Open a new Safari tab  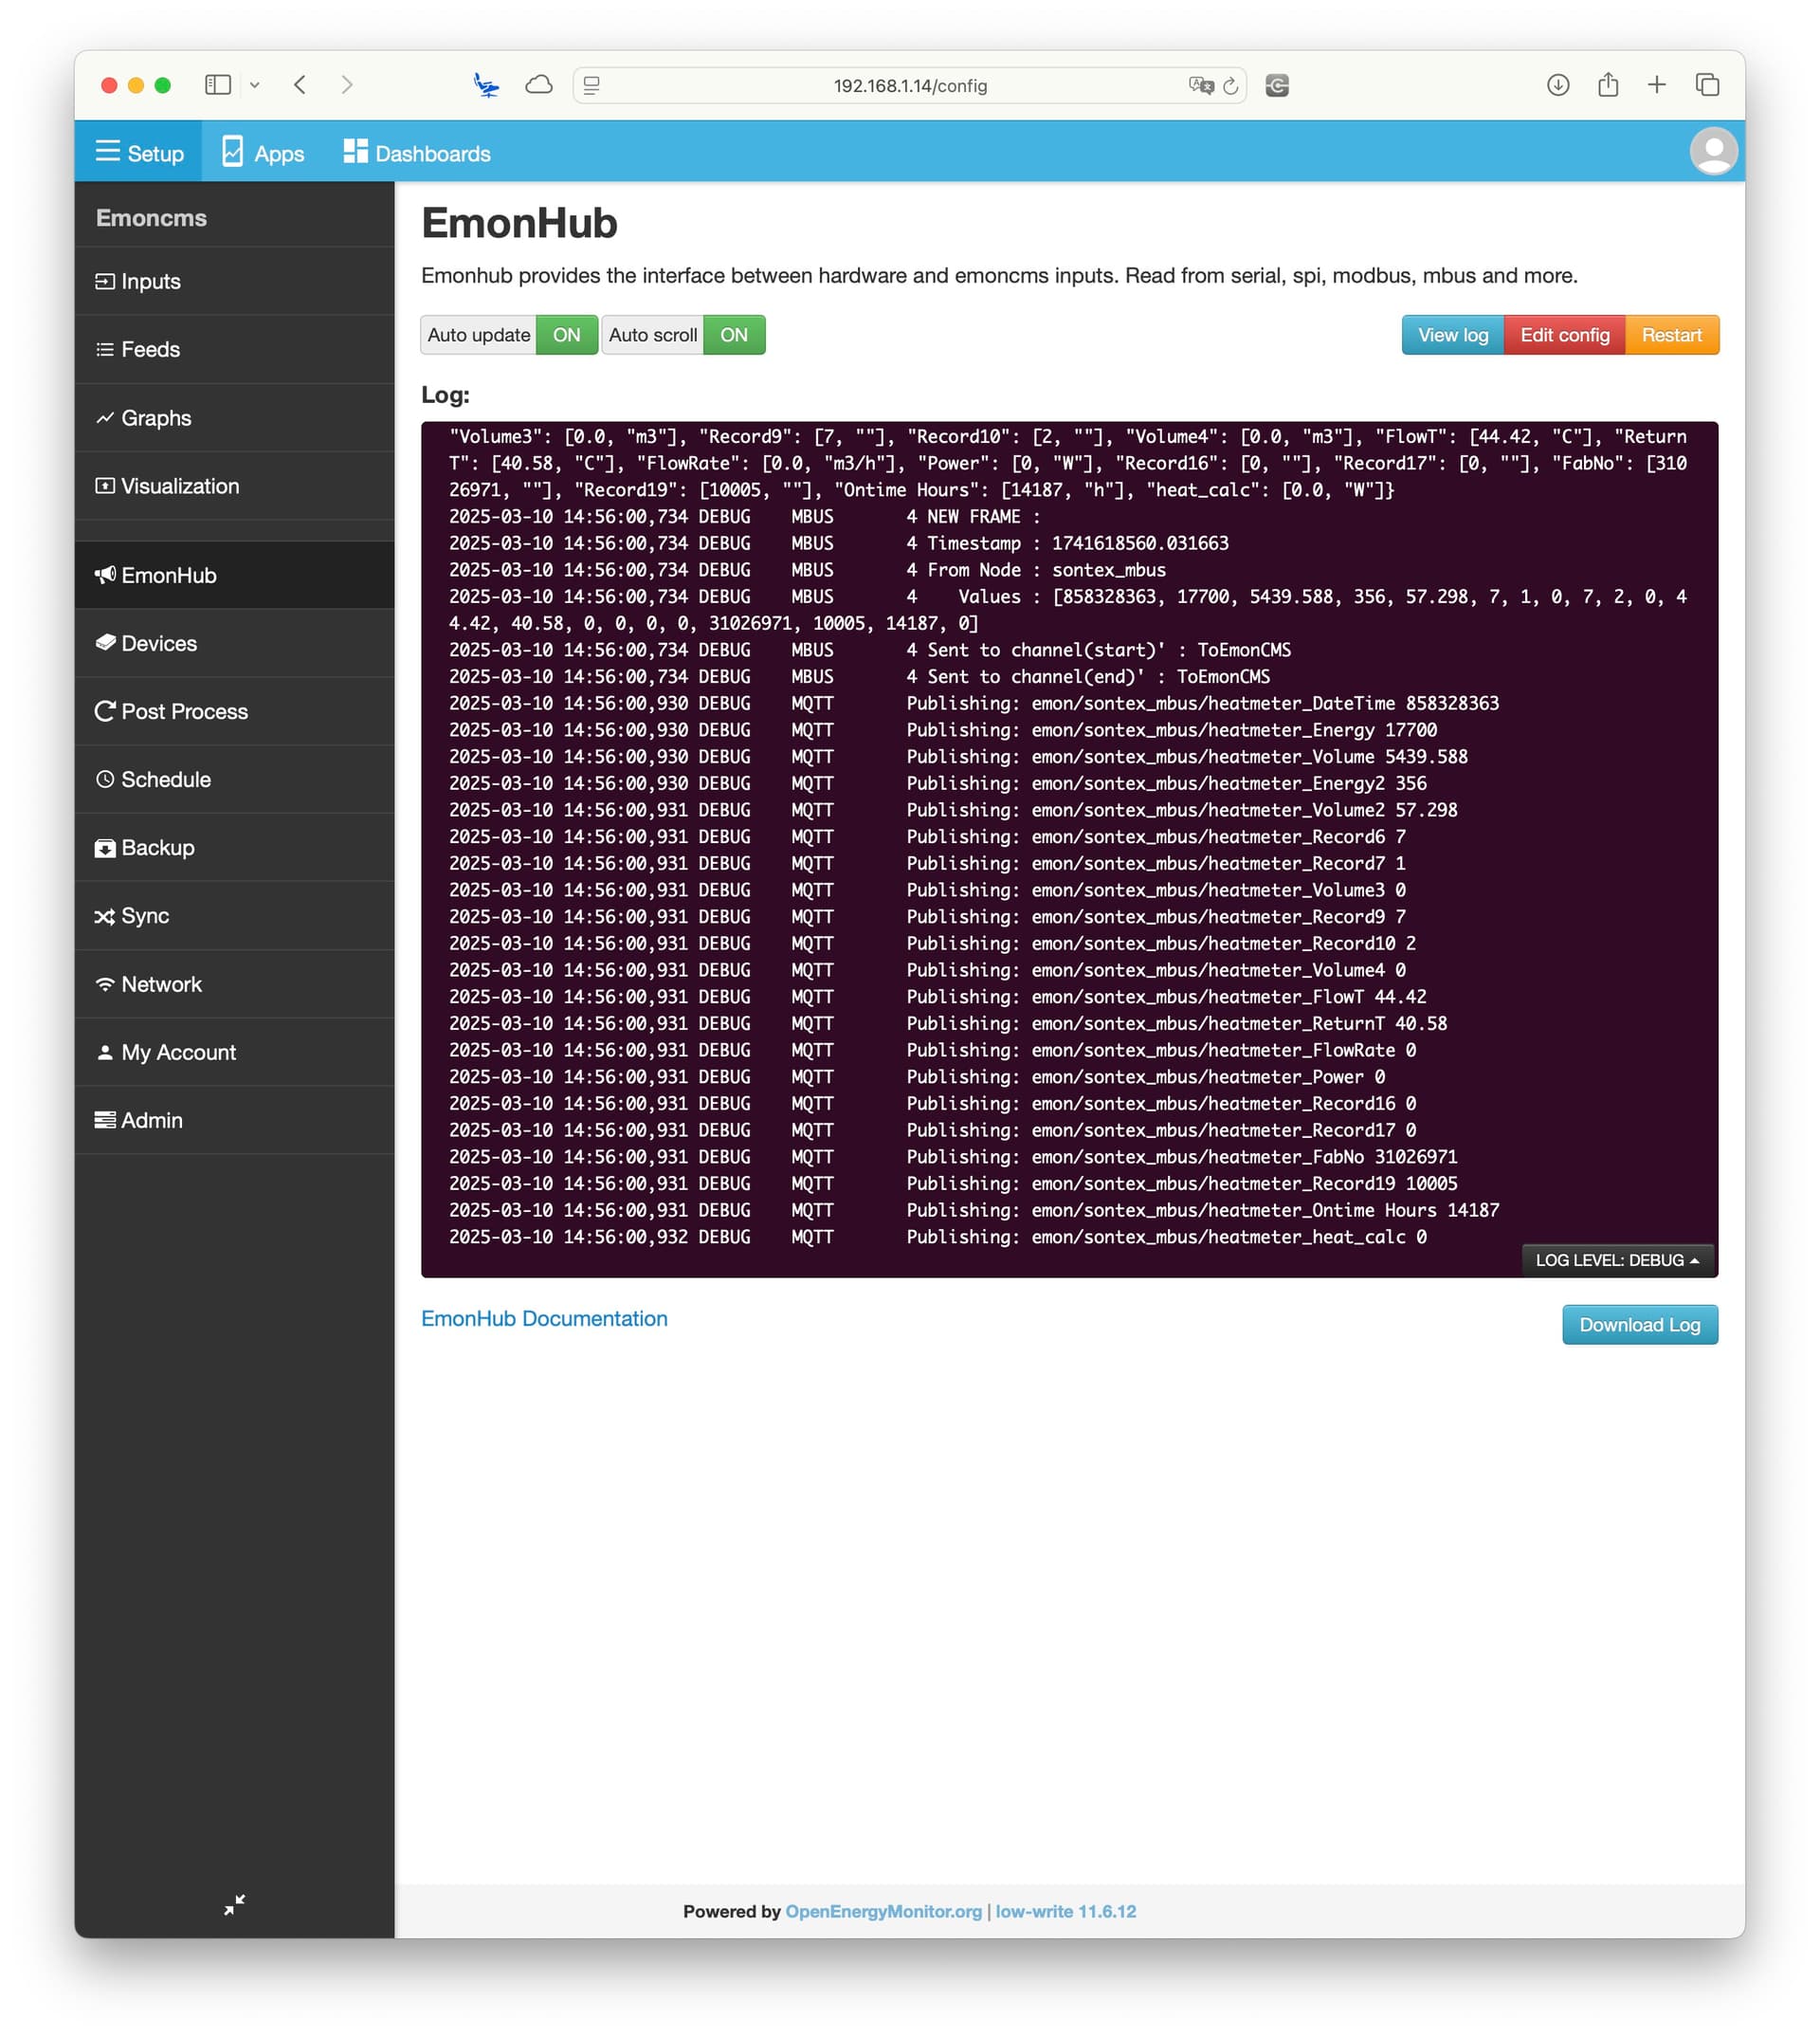point(1657,85)
